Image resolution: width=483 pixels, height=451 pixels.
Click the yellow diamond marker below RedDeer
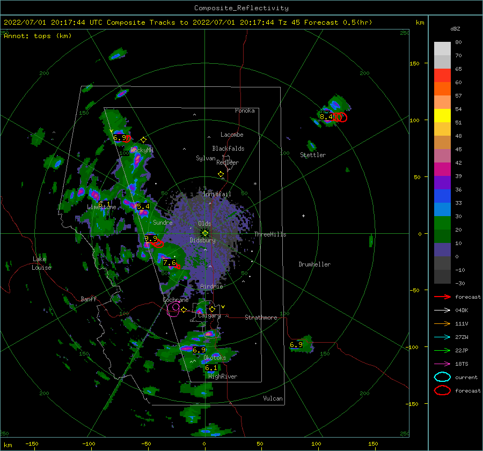pos(221,174)
